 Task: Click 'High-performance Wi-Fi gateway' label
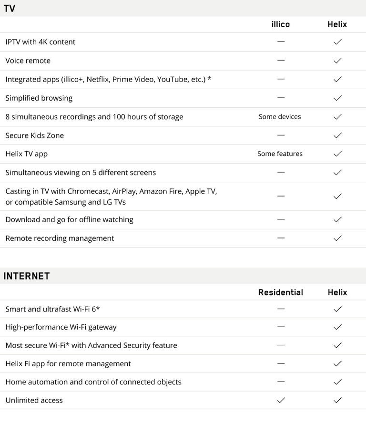coord(61,327)
